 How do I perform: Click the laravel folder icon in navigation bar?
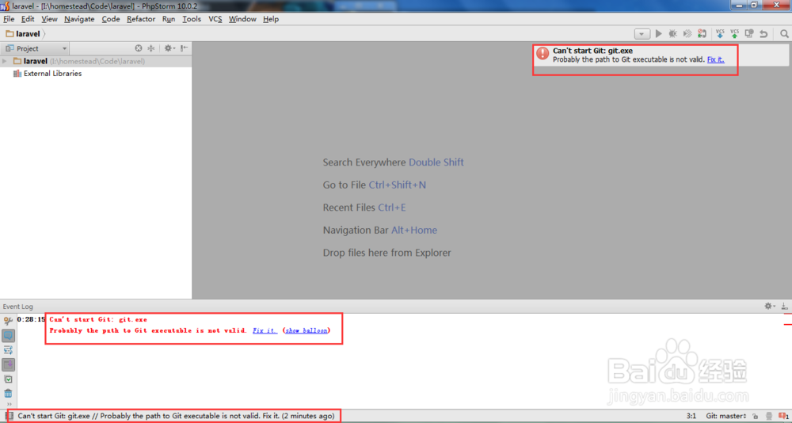point(10,34)
